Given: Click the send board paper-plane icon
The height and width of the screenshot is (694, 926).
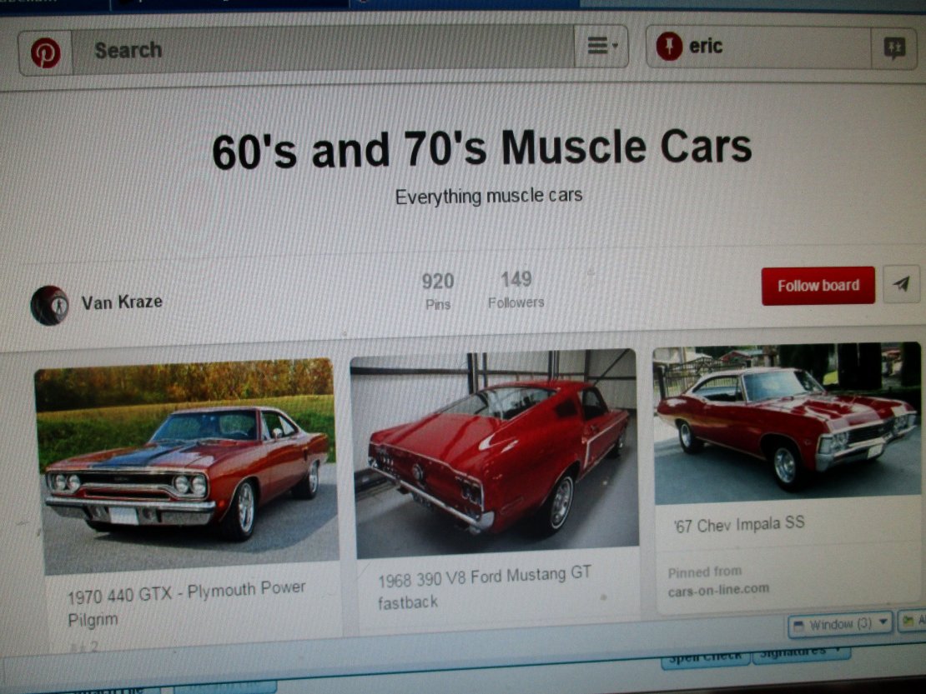Looking at the screenshot, I should [901, 284].
